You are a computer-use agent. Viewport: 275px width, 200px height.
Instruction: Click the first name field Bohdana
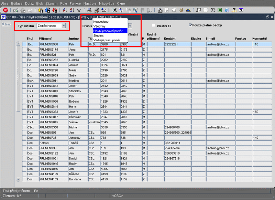click(x=78, y=179)
